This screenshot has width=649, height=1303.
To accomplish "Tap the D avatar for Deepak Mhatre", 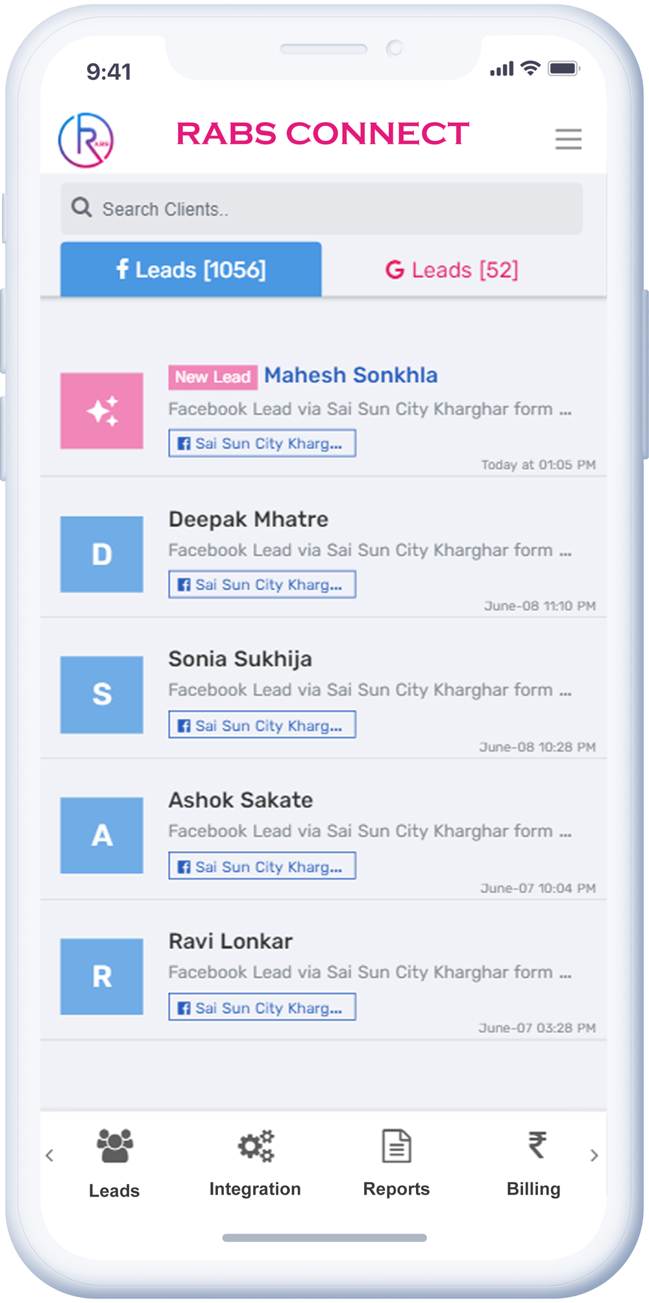I will [102, 554].
